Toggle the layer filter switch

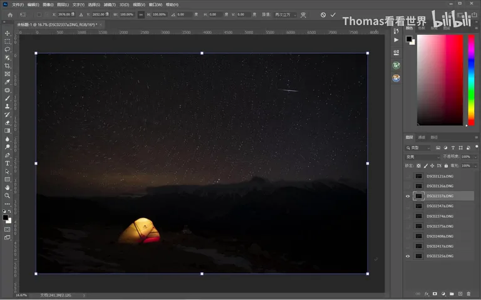click(x=477, y=147)
